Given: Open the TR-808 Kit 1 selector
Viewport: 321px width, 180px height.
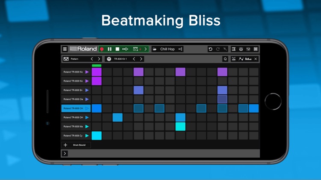Looking at the screenshot, I should tap(120, 59).
